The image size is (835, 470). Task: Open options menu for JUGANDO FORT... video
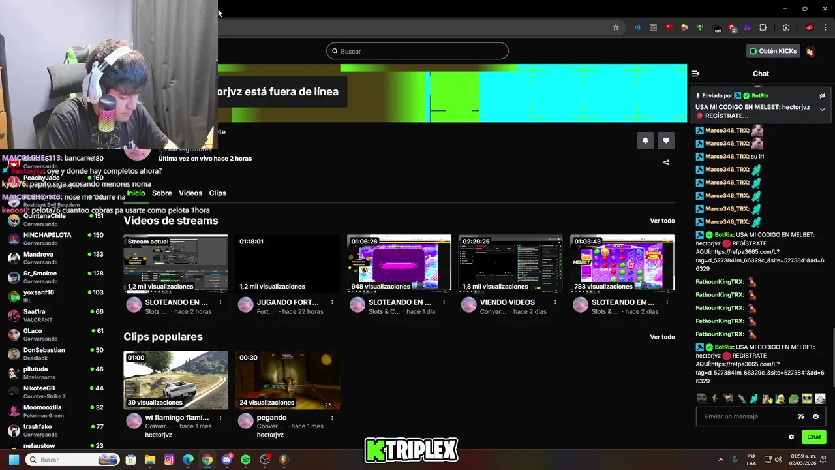(332, 302)
